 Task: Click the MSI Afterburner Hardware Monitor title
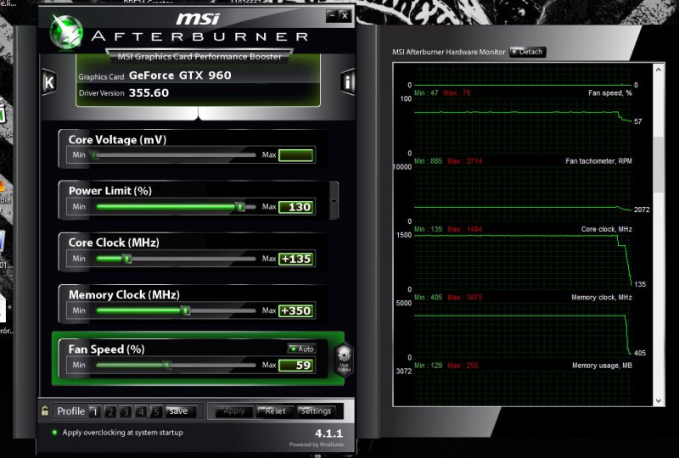coord(449,52)
